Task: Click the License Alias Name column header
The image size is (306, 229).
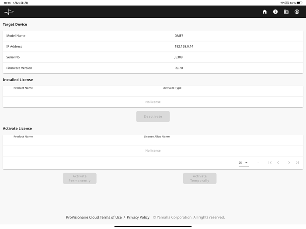Action: pos(156,137)
